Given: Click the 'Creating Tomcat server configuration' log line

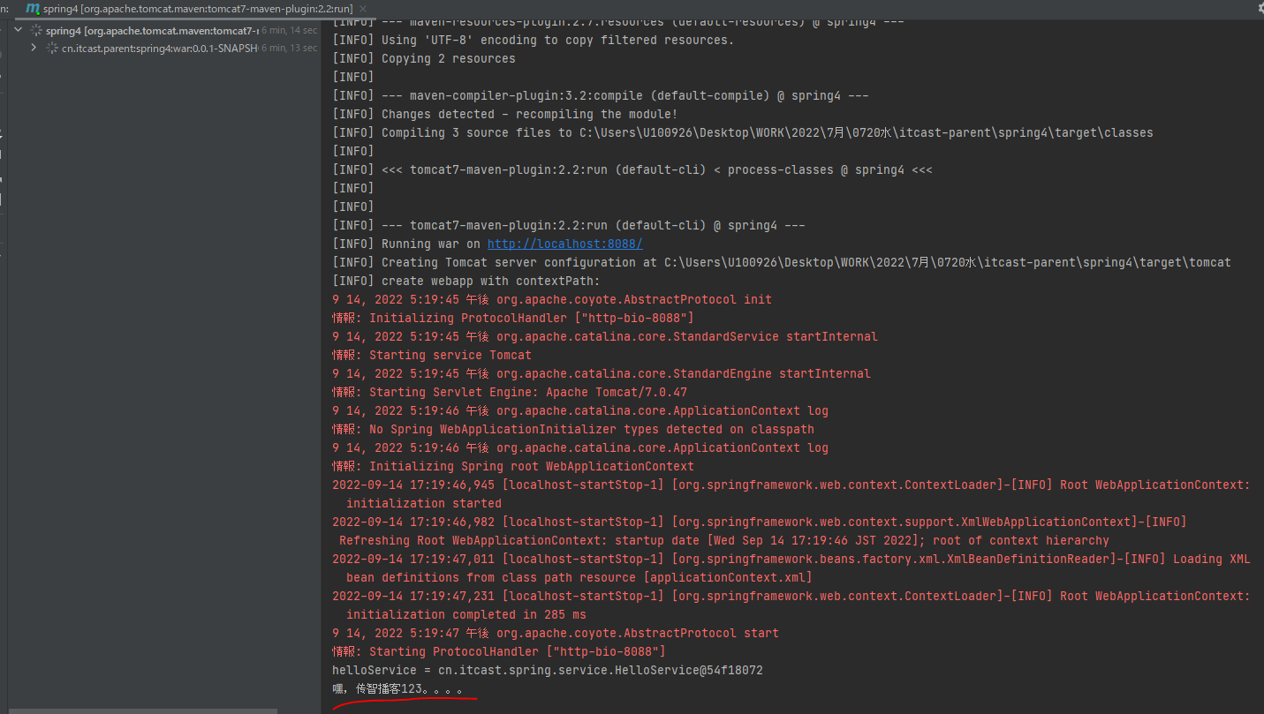Looking at the screenshot, I should [781, 262].
